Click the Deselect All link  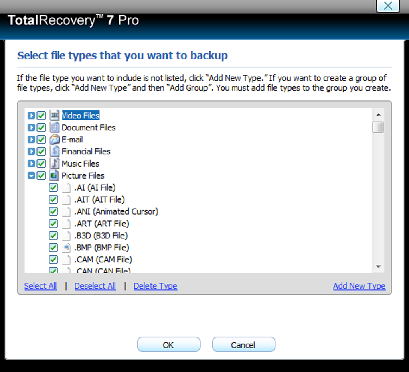point(95,286)
